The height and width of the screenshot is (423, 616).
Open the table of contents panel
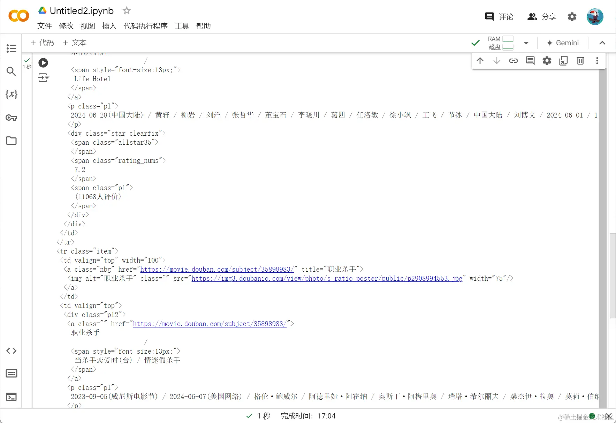(x=11, y=48)
